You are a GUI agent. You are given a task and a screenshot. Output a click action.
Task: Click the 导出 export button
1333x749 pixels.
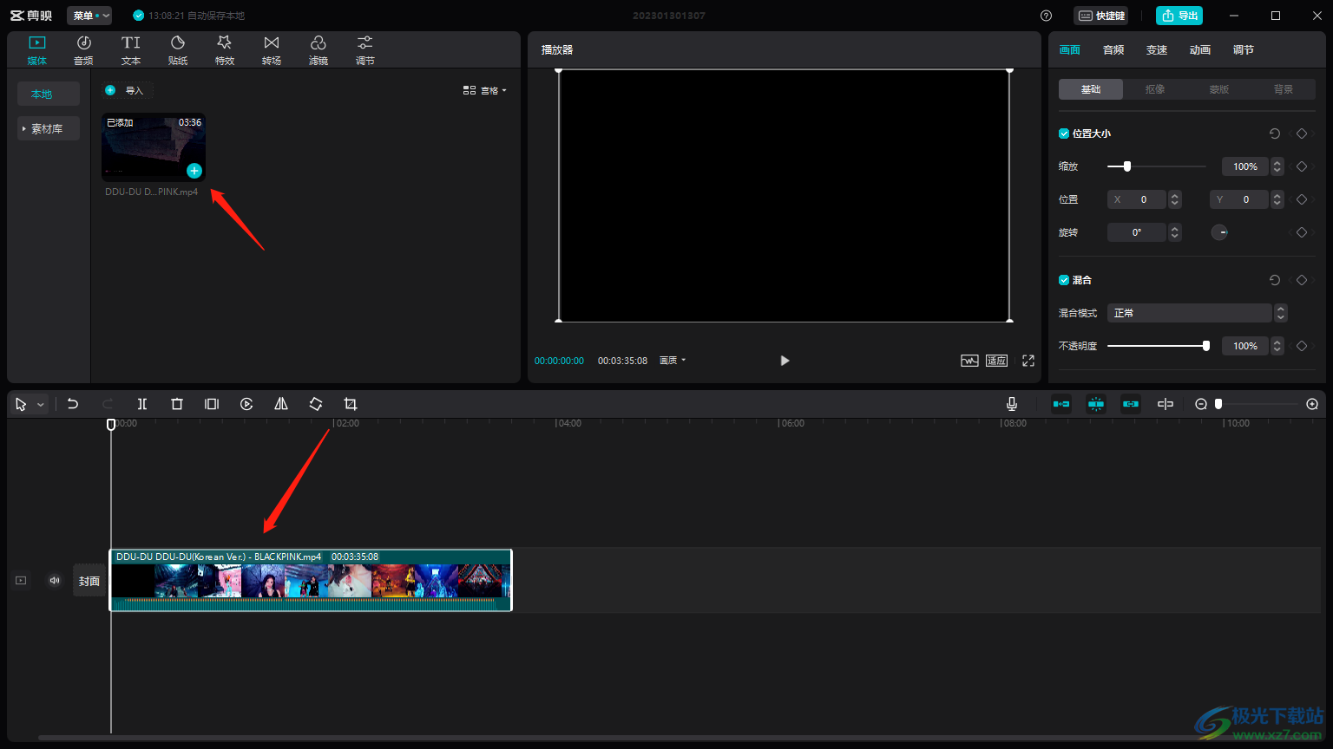pyautogui.click(x=1179, y=16)
